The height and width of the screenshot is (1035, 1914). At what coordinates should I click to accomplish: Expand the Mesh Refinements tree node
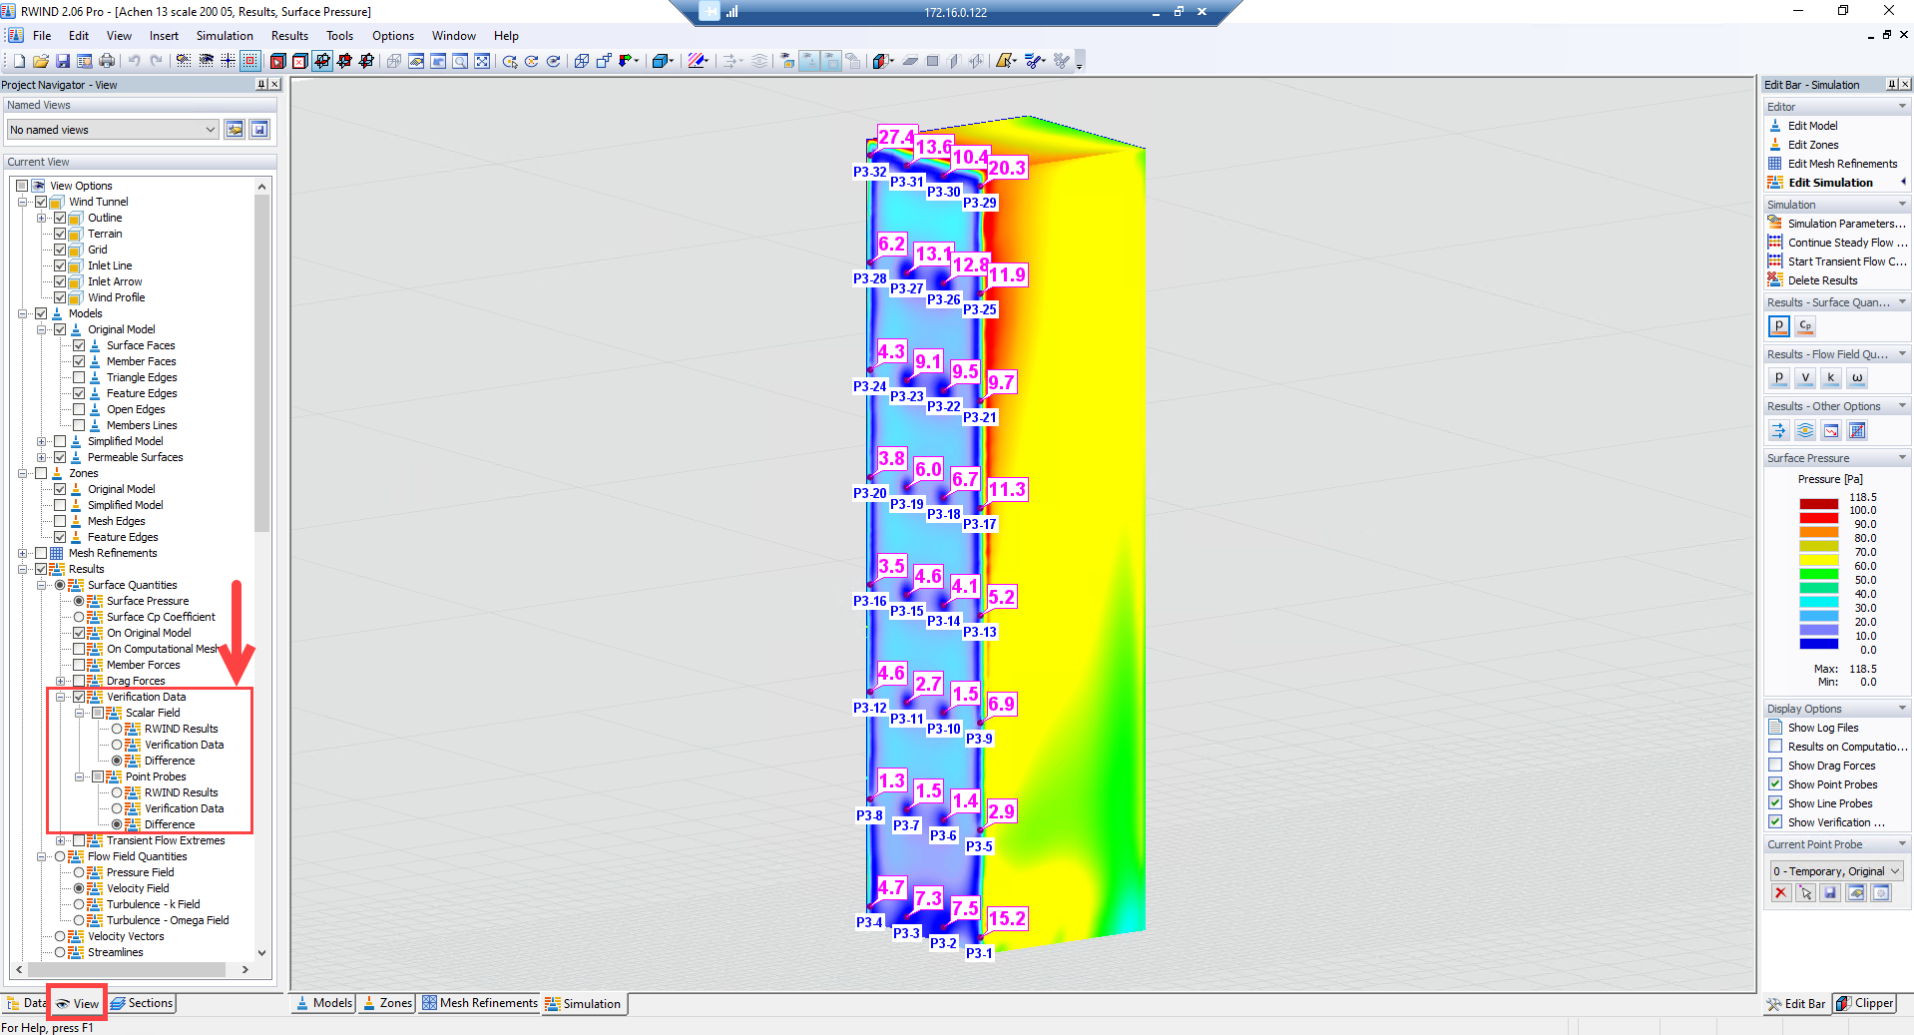[x=22, y=553]
